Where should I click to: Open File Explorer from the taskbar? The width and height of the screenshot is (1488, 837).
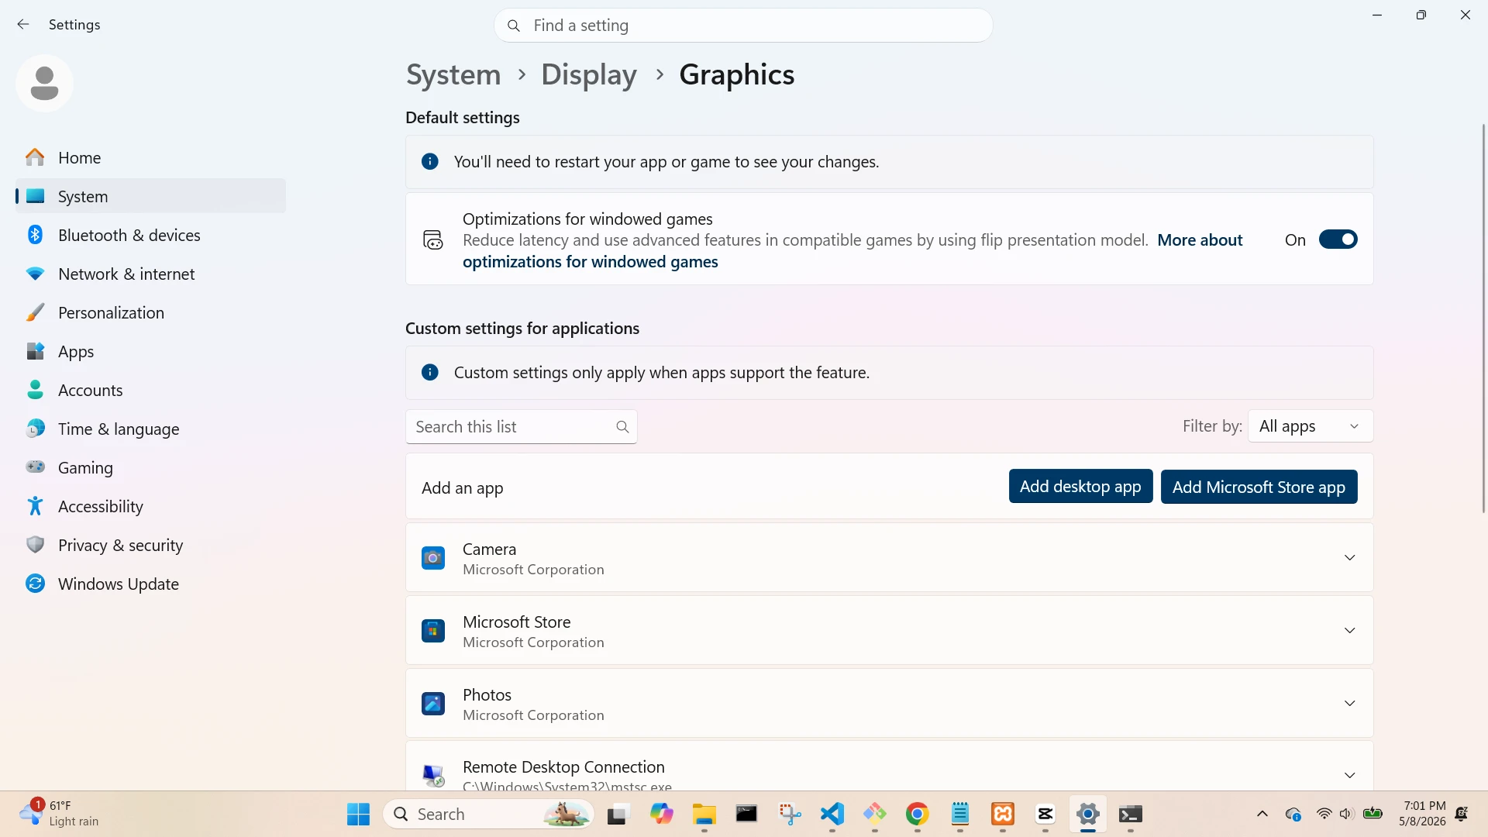(x=704, y=814)
